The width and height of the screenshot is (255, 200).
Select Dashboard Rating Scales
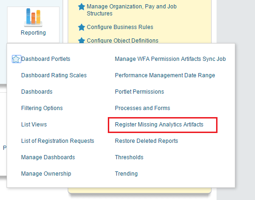54,75
